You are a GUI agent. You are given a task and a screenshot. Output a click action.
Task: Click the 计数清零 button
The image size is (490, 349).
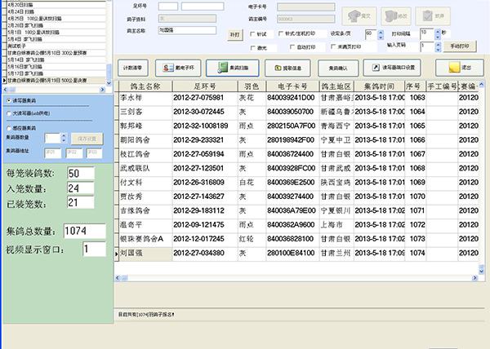(131, 68)
